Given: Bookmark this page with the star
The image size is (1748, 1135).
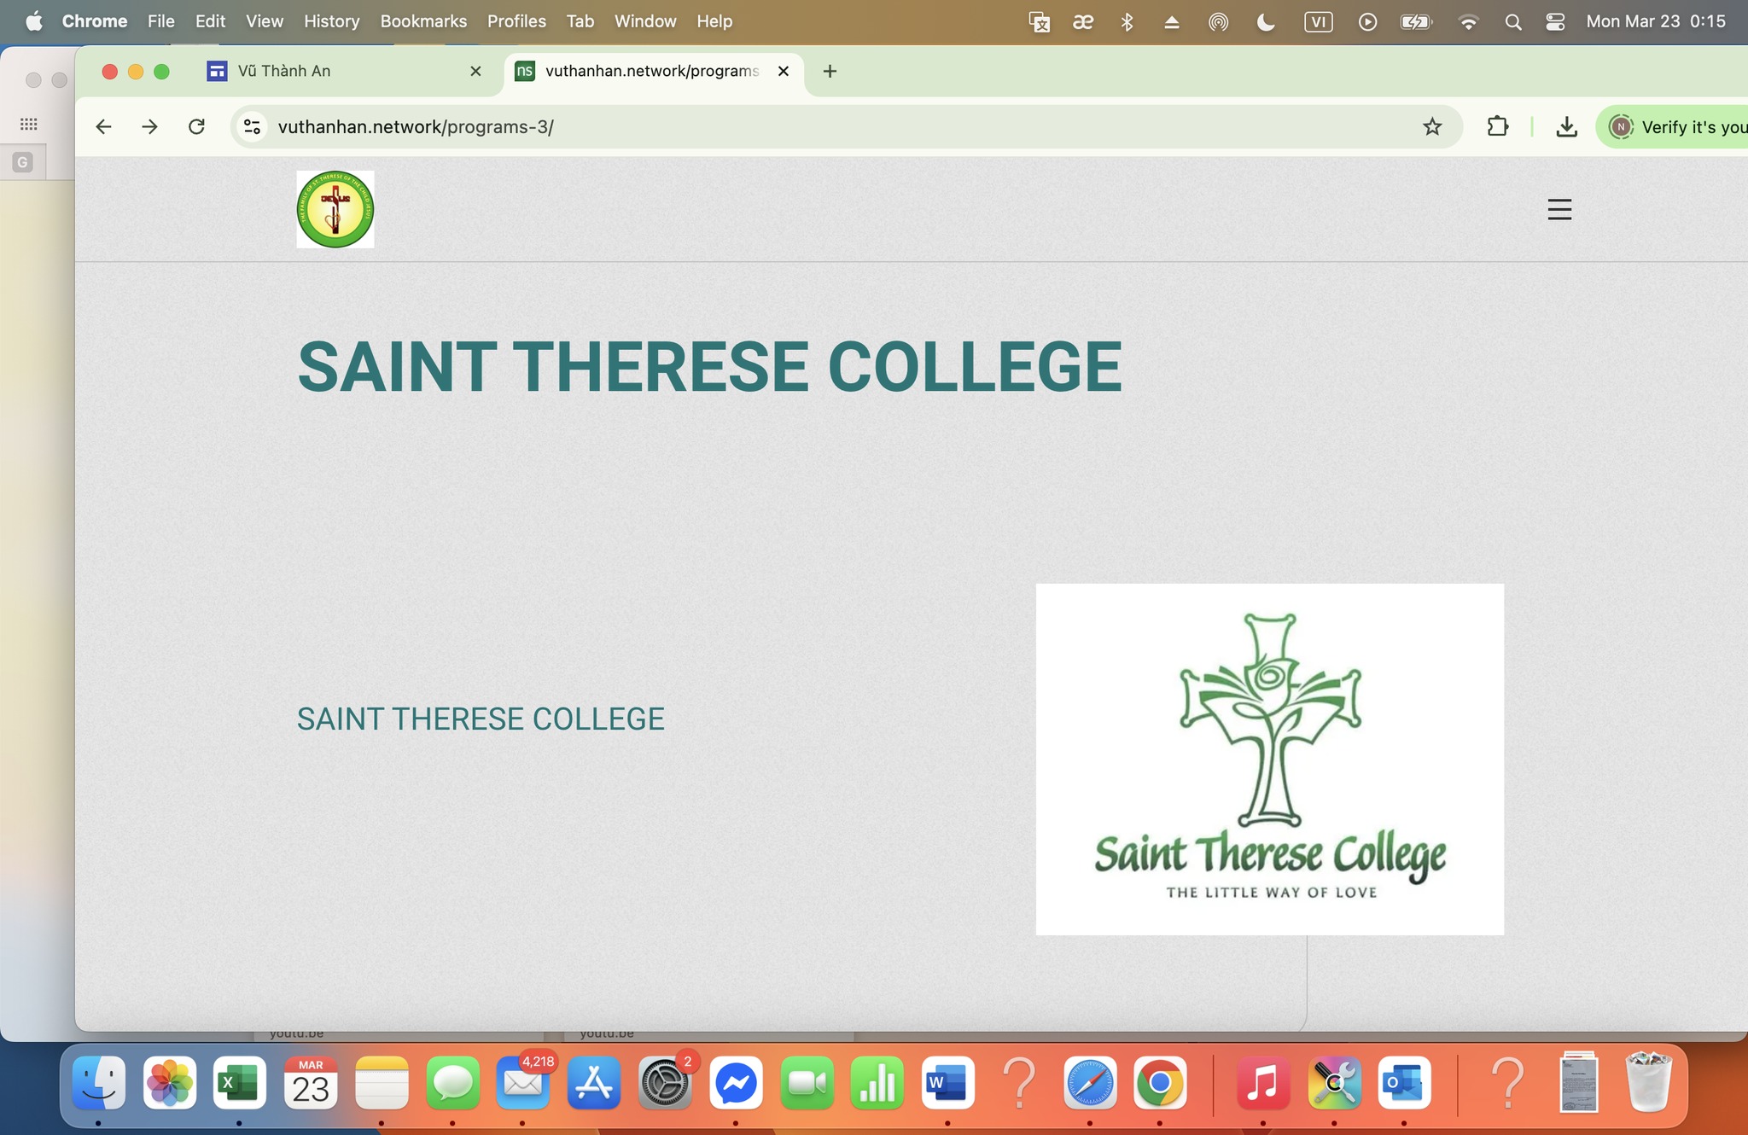Looking at the screenshot, I should coord(1432,127).
